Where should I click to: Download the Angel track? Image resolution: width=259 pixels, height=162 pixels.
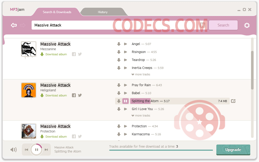click(119, 44)
